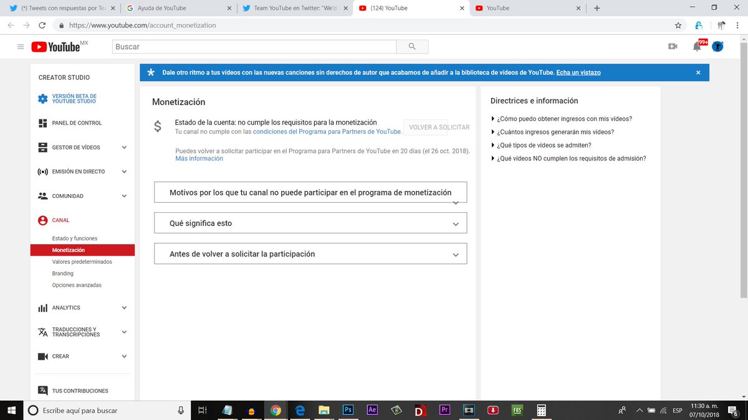This screenshot has height=420, width=748.
Task: Open Comunidad section
Action: tap(67, 196)
